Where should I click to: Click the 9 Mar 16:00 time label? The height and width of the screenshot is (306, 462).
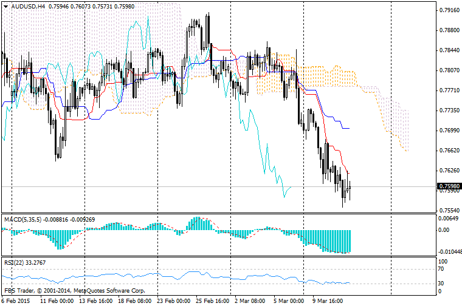[327, 301]
